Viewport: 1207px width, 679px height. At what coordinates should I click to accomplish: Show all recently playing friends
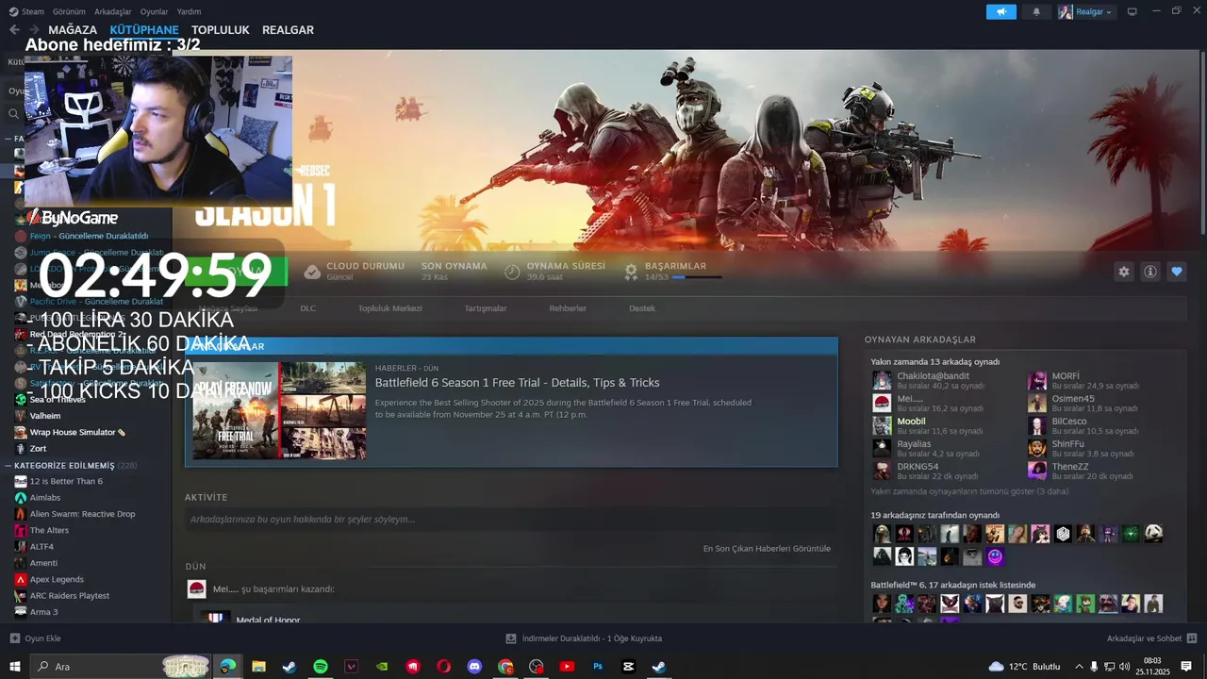(x=969, y=491)
